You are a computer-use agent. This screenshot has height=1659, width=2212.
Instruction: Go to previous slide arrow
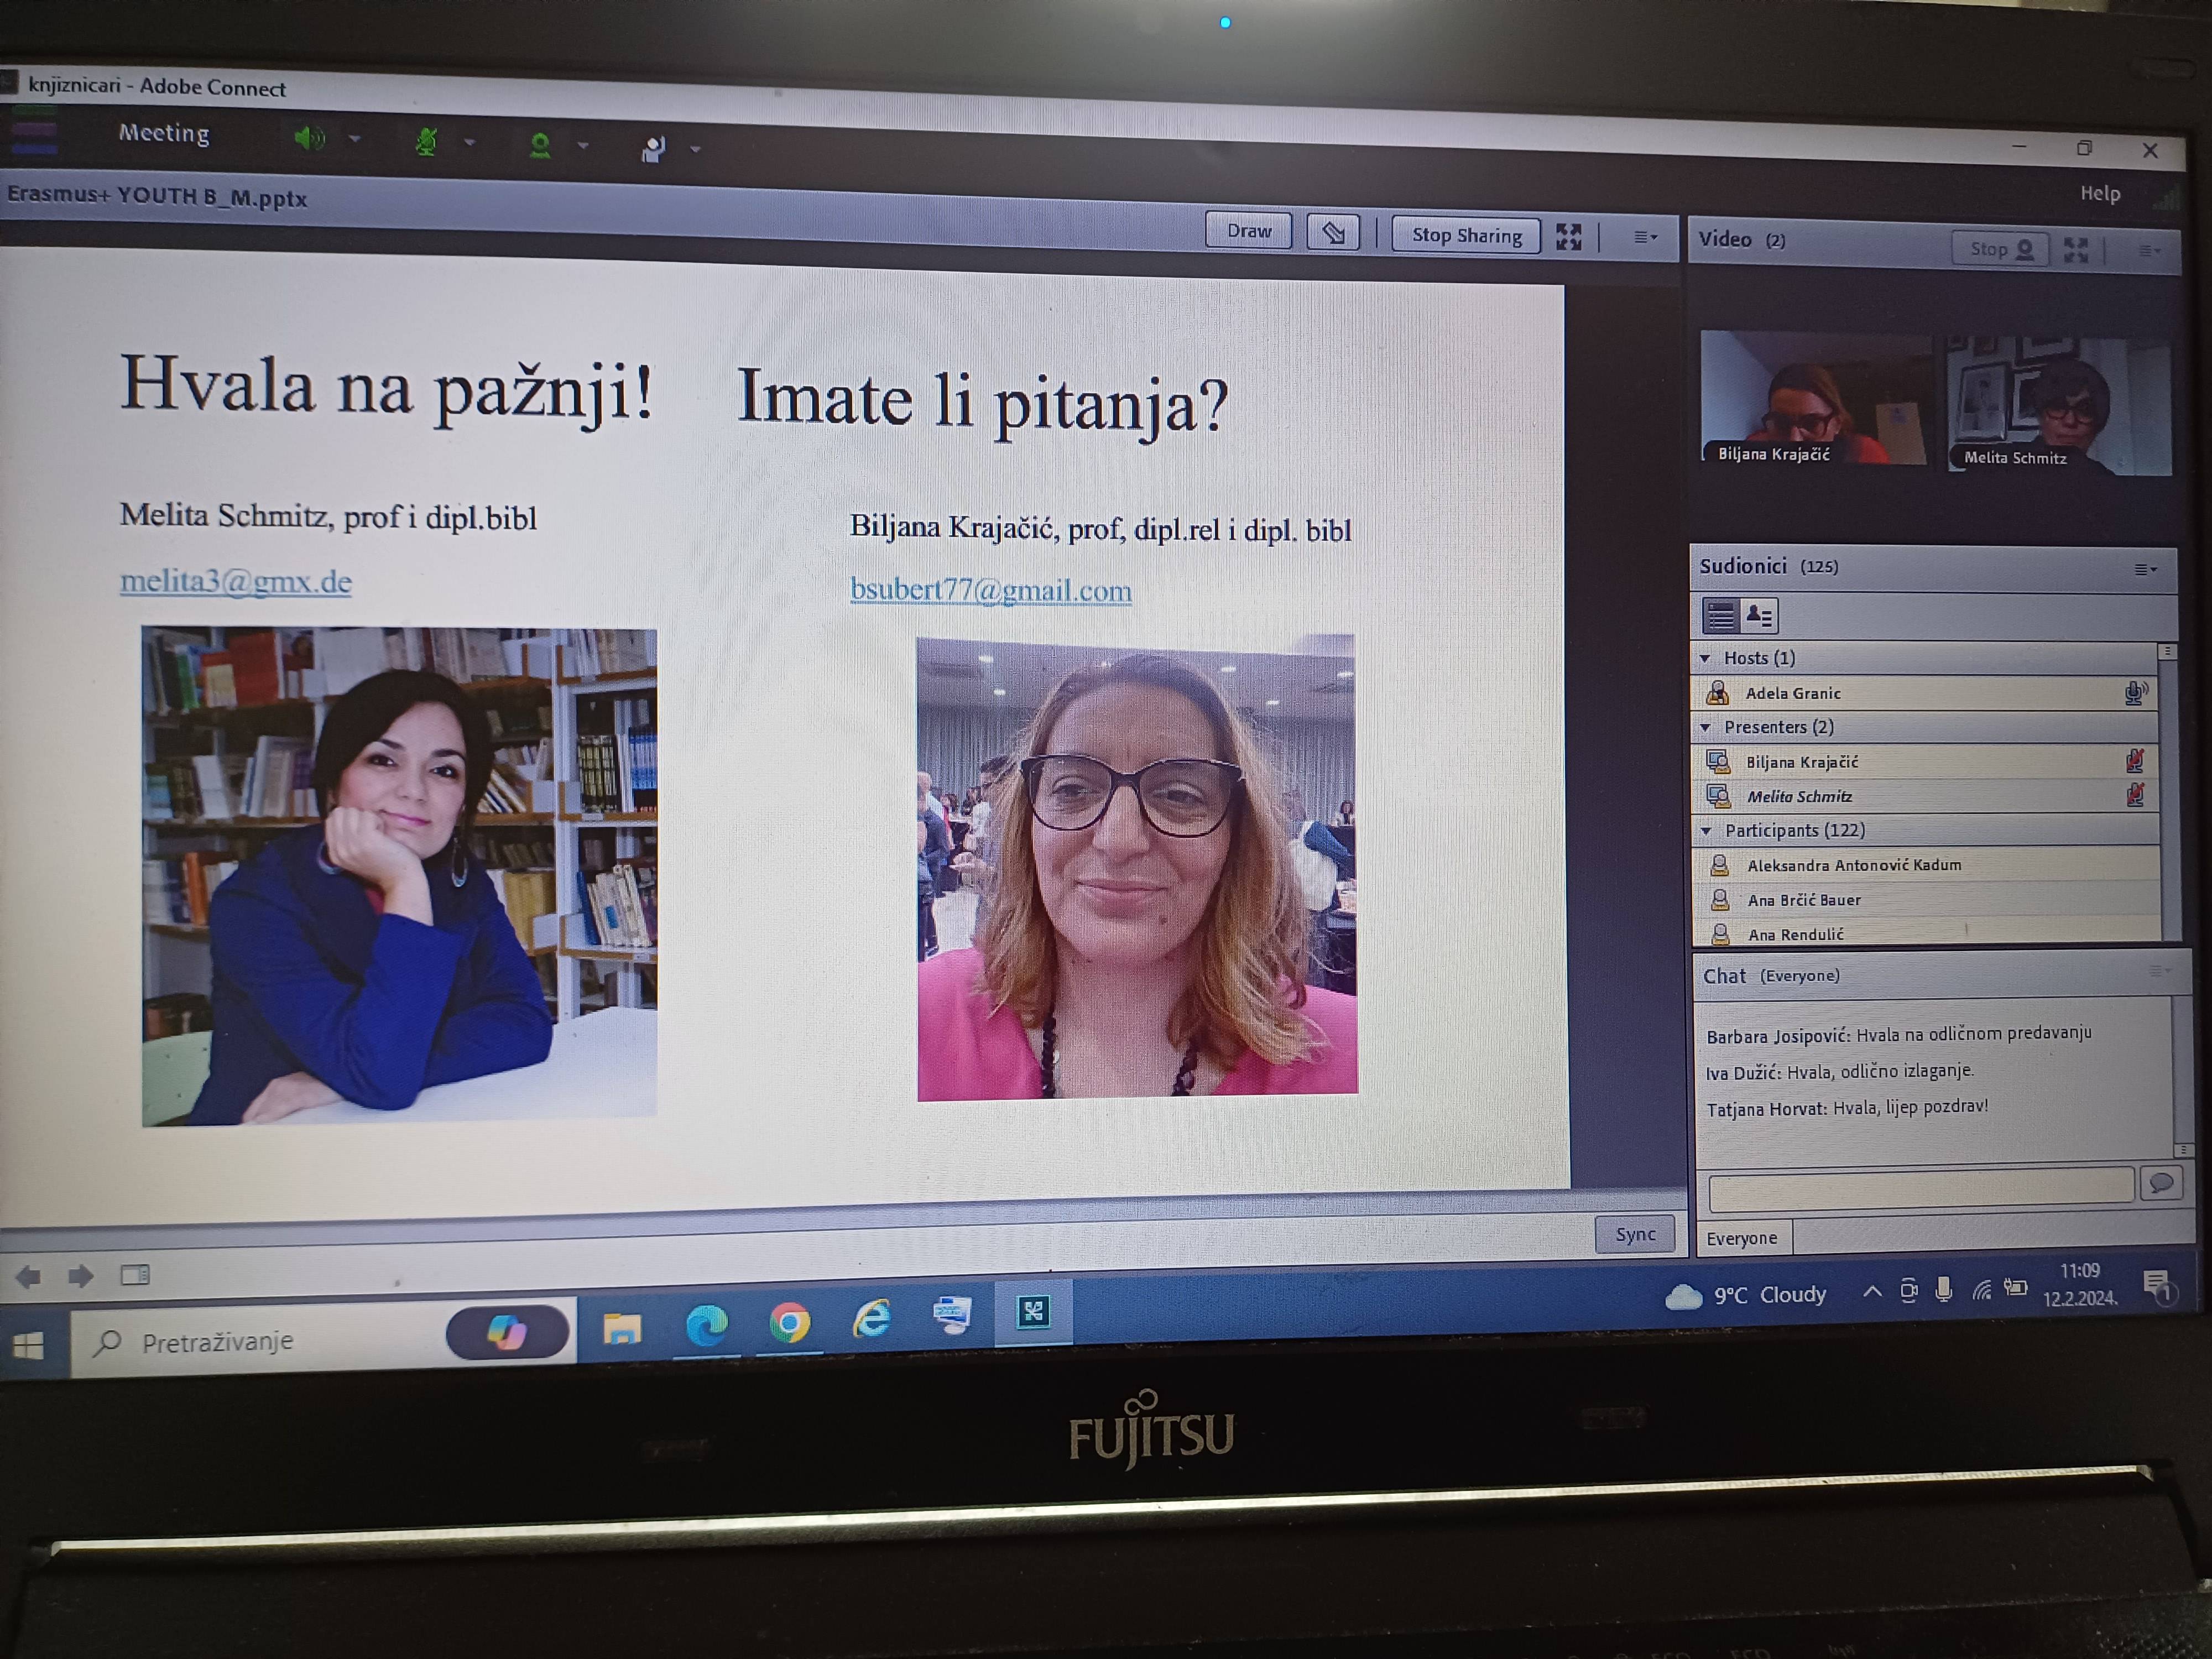(x=29, y=1276)
